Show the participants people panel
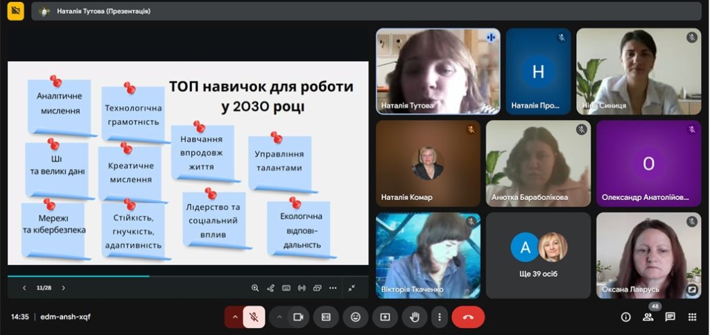The image size is (710, 335). click(648, 317)
